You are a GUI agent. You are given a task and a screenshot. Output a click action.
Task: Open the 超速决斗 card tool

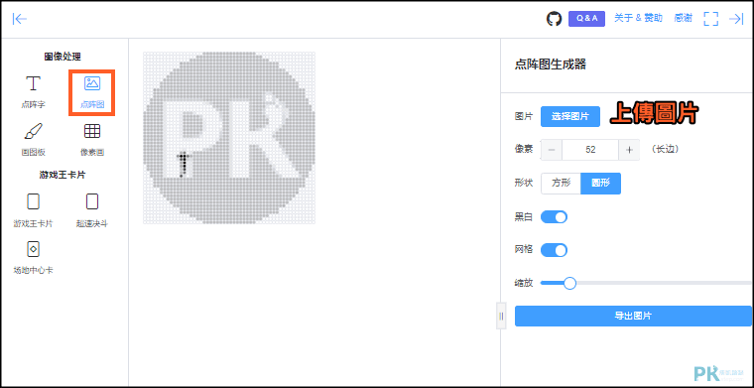tap(92, 210)
